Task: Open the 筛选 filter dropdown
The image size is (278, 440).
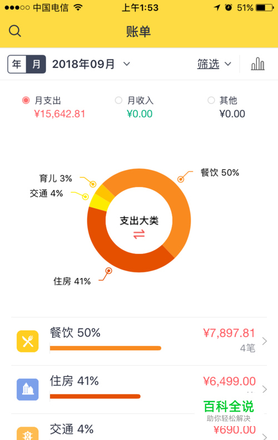Action: tap(214, 64)
